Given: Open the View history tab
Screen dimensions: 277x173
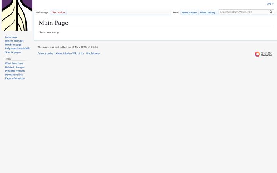Looking at the screenshot, I should 208,13.
